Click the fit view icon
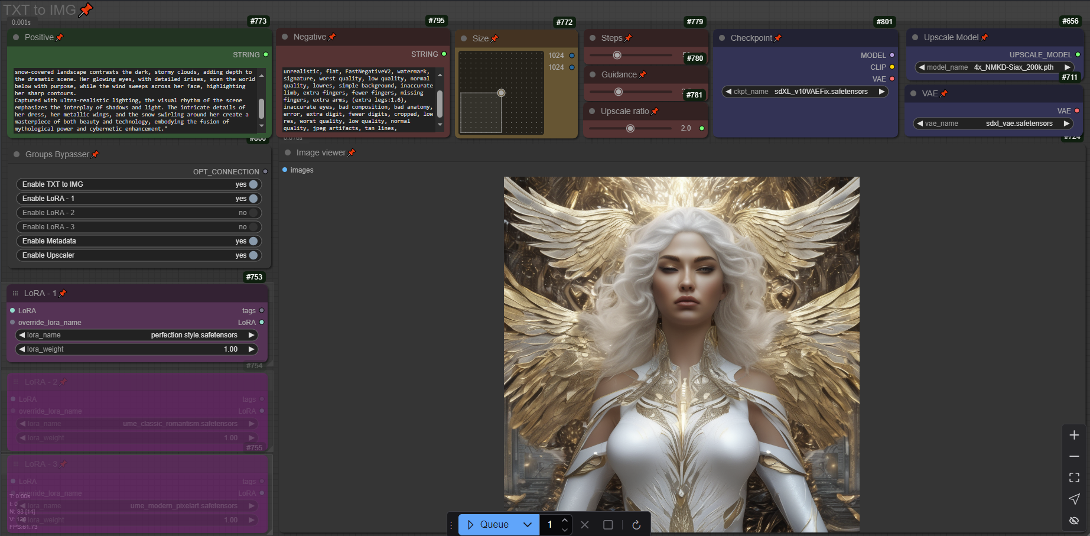1090x536 pixels. pyautogui.click(x=1074, y=477)
